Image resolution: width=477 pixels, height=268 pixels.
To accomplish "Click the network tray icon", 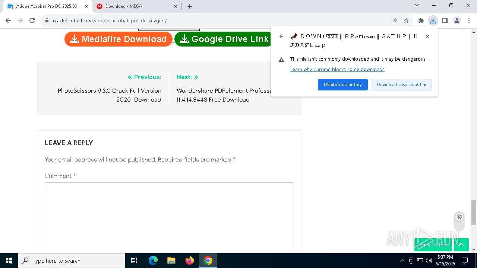I will (x=420, y=261).
